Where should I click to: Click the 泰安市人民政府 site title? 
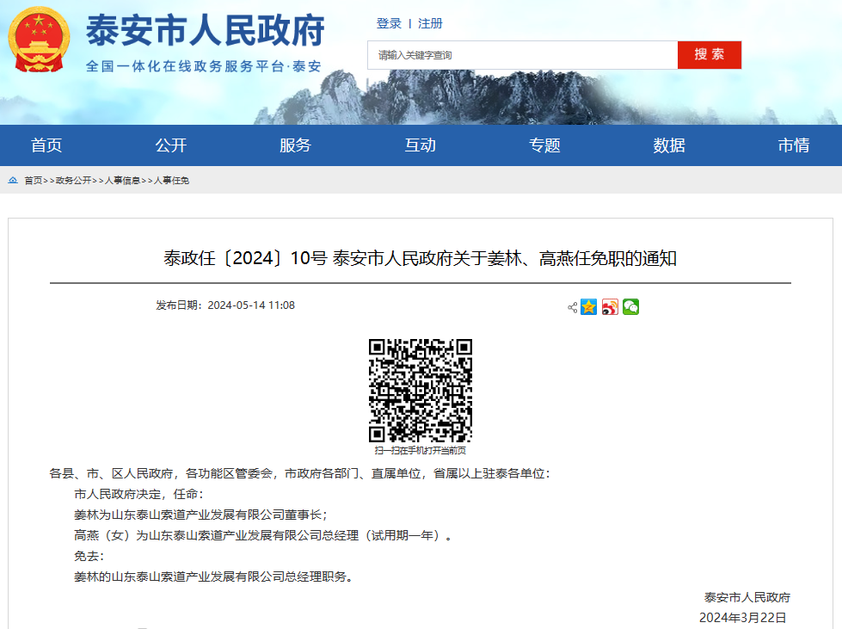pos(206,31)
